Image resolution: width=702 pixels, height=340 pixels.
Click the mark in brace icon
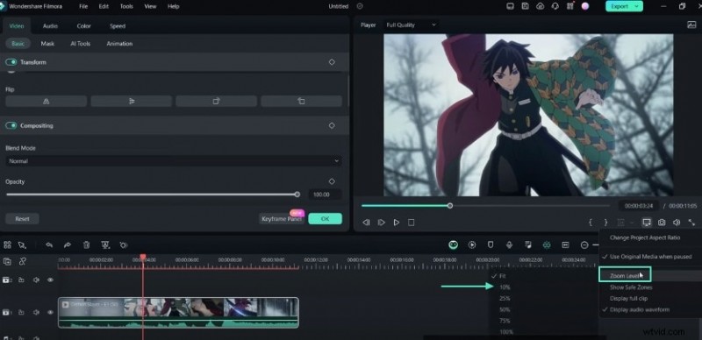[x=591, y=223]
